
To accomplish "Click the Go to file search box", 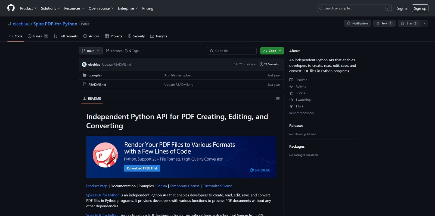I will [232, 51].
